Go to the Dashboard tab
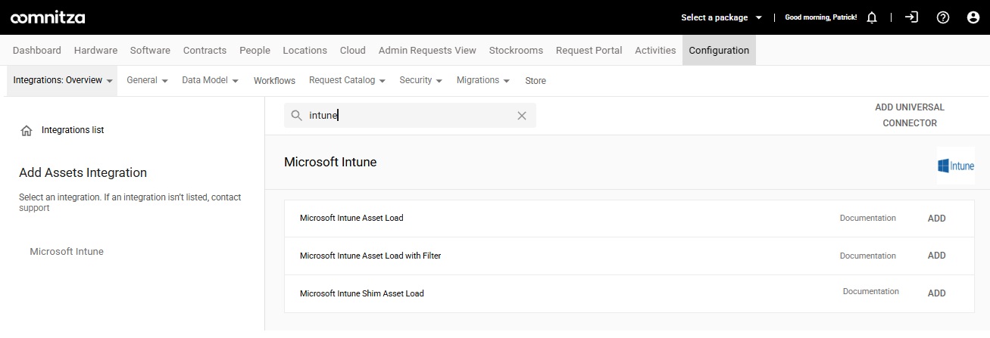Screen dimensions: 990x338 [x=37, y=51]
